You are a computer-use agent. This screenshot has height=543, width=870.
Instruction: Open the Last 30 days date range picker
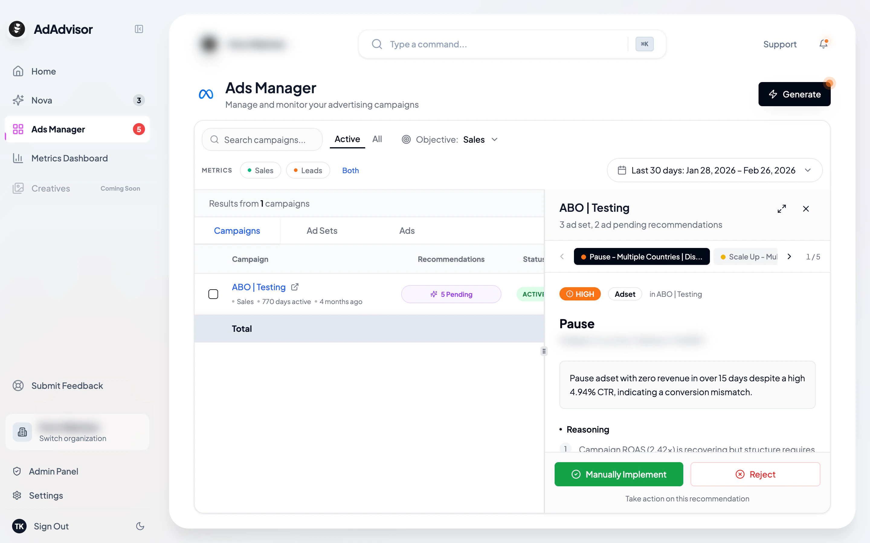715,170
